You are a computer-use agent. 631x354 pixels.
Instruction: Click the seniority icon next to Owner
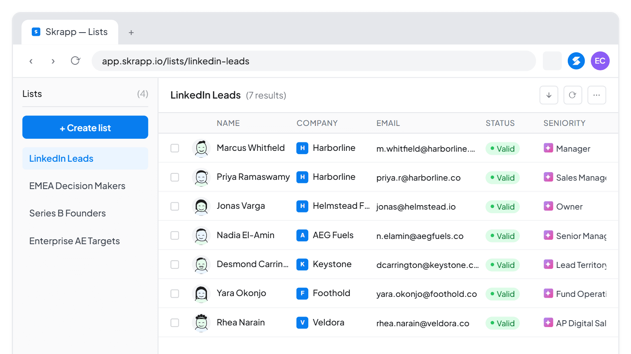click(x=548, y=206)
